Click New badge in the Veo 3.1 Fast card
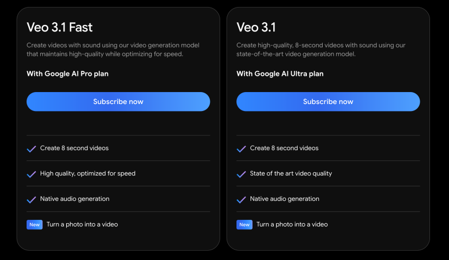449x260 pixels. pyautogui.click(x=35, y=224)
